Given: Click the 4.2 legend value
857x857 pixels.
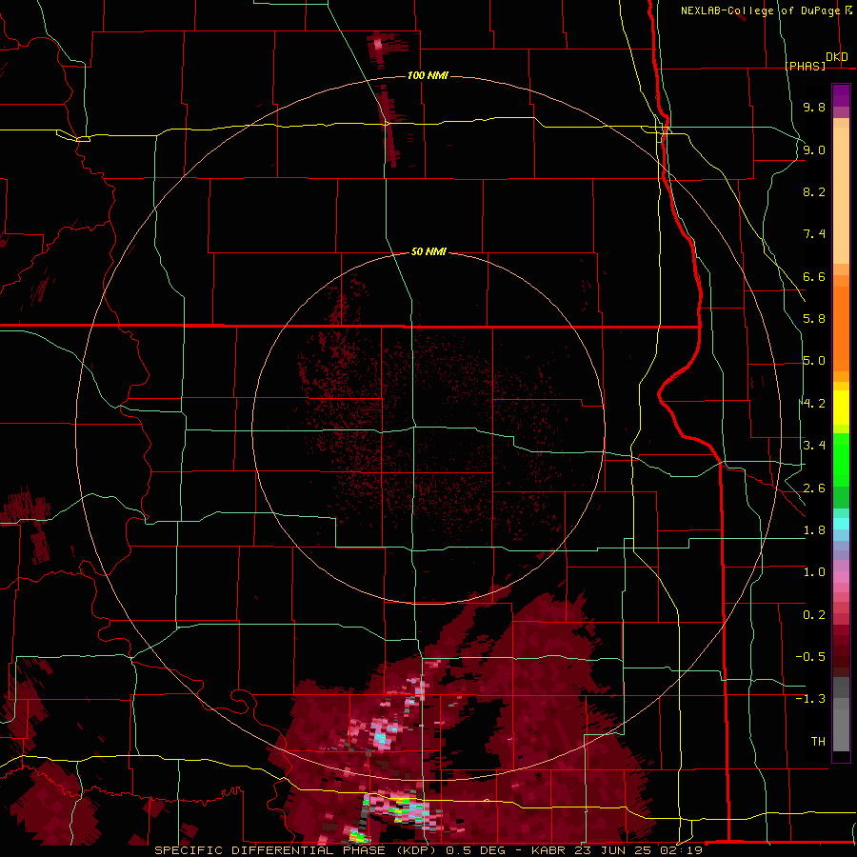Looking at the screenshot, I should (814, 404).
